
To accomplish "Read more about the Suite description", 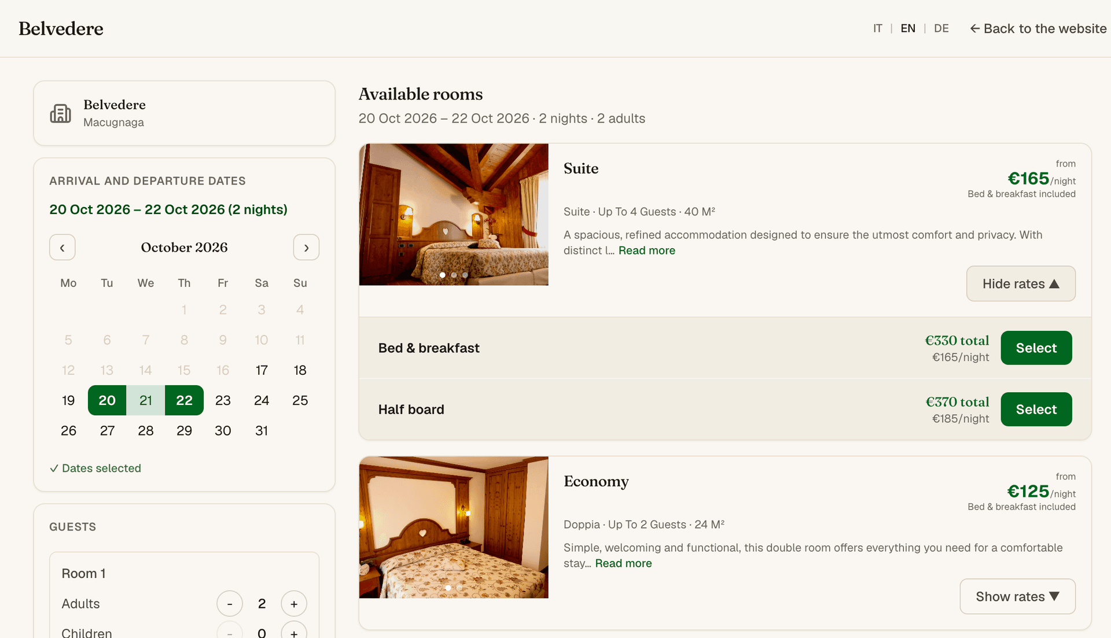I will [646, 250].
